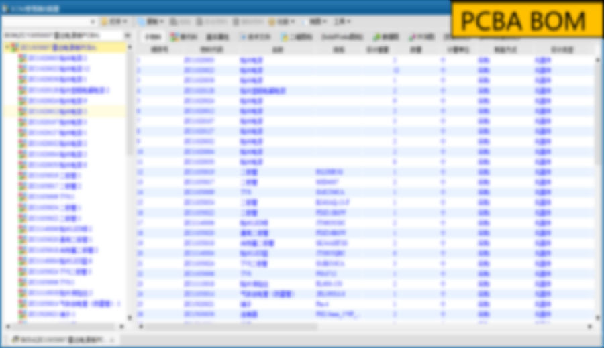Click the tree panel's horizontal scroll-right arrow
The height and width of the screenshot is (348, 604).
(x=121, y=326)
